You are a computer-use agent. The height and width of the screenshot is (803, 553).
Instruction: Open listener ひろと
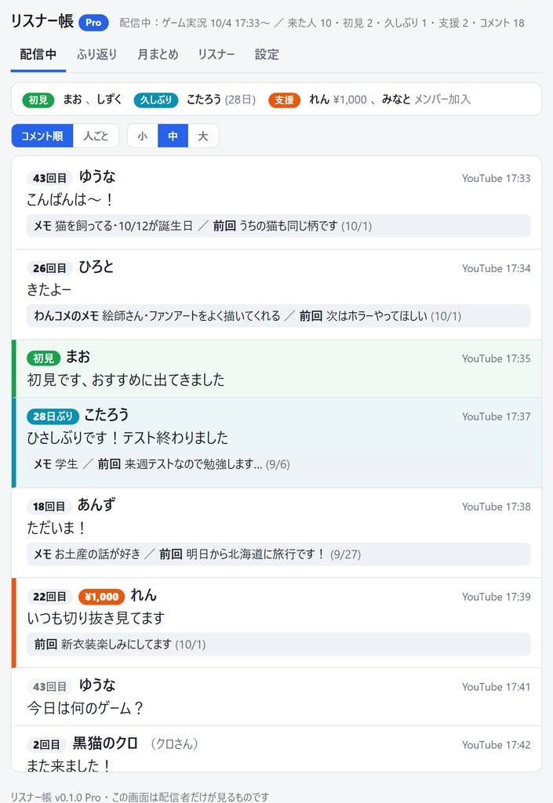pos(96,267)
